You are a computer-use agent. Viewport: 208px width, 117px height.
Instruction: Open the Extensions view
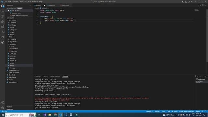point(3,27)
